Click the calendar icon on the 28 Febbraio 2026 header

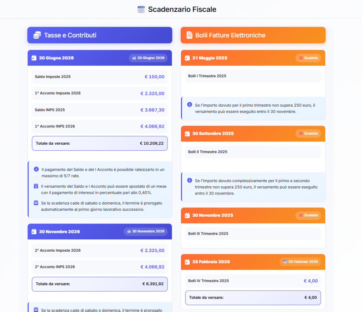pos(187,262)
